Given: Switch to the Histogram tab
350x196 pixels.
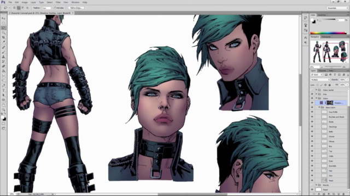Looking at the screenshot, I should (x=326, y=36).
